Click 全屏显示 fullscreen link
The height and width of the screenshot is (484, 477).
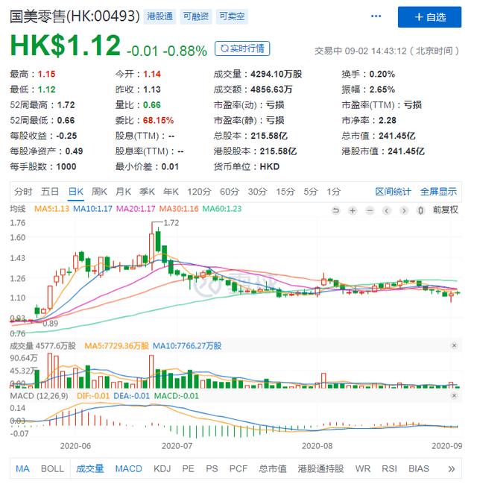(438, 192)
